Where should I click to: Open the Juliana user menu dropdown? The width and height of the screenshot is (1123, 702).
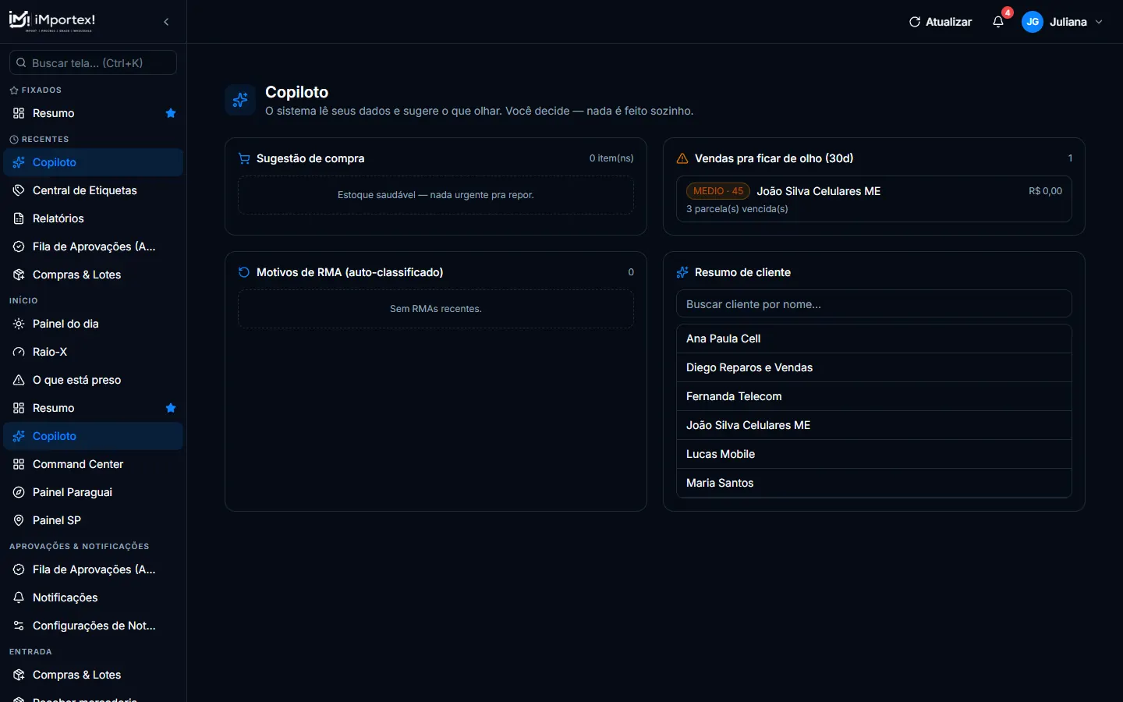1063,22
